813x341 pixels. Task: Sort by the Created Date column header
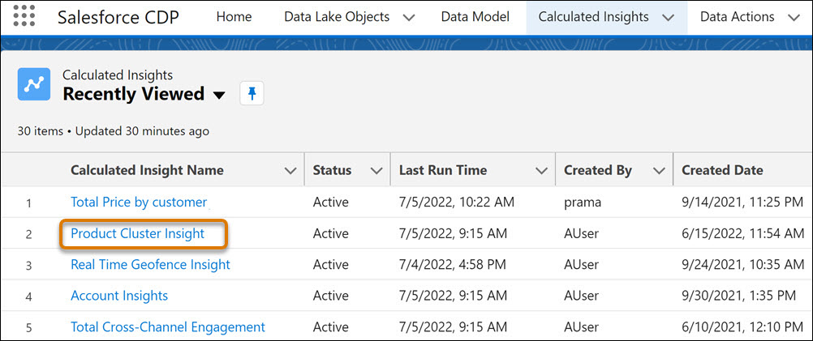pos(722,170)
